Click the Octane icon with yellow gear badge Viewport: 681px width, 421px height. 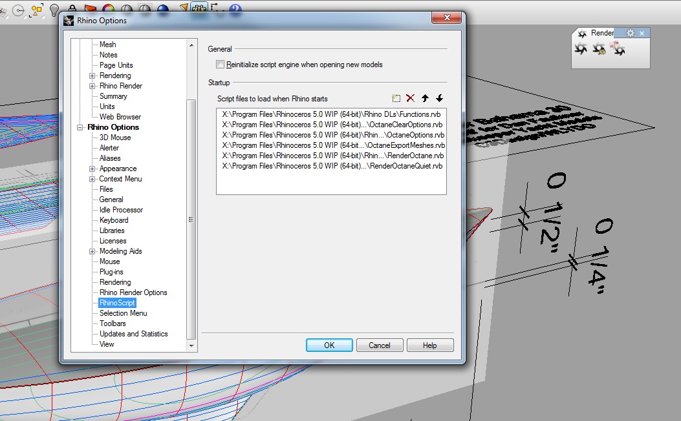point(599,48)
